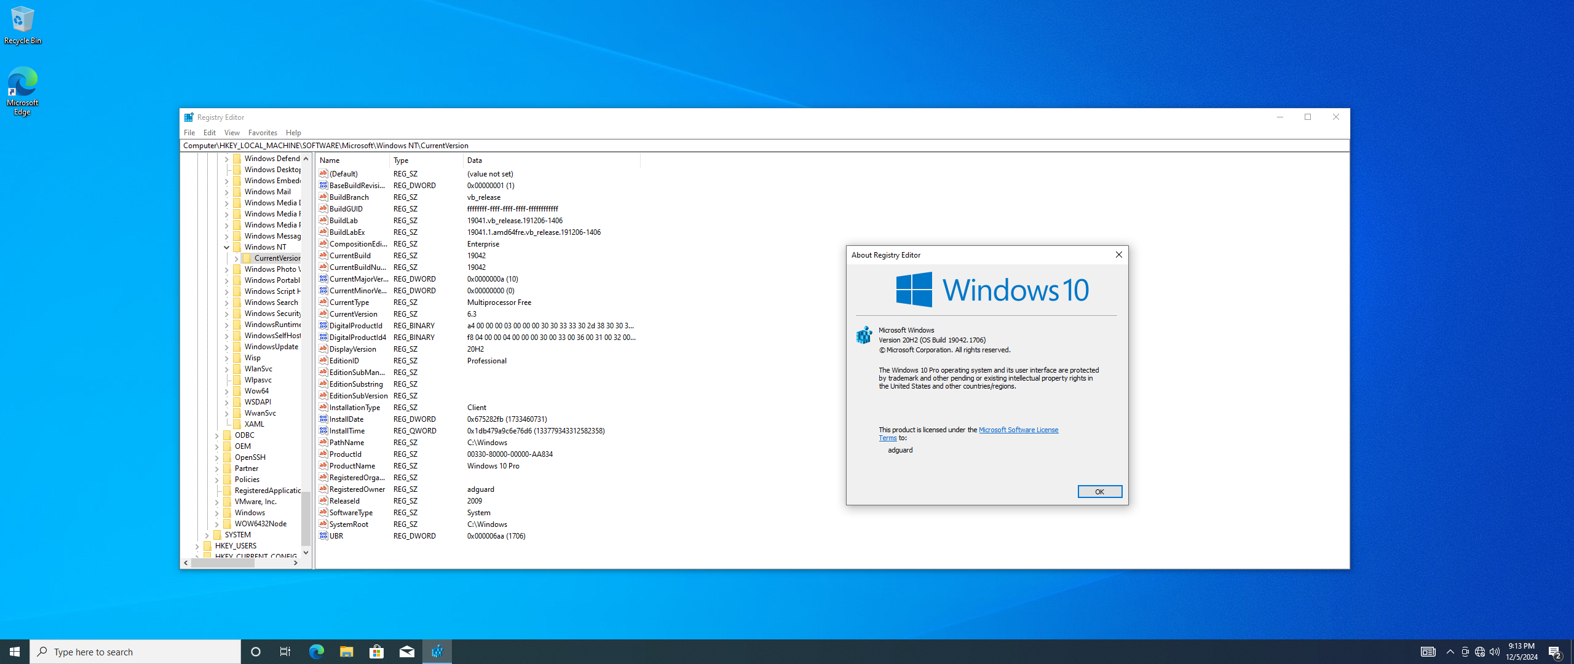The width and height of the screenshot is (1574, 664).
Task: Click the tree pane horizontal scrollbar thumb
Action: click(223, 563)
